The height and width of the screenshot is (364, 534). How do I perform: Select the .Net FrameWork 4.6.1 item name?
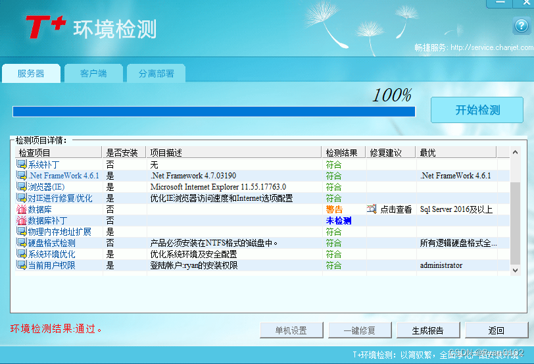click(64, 176)
